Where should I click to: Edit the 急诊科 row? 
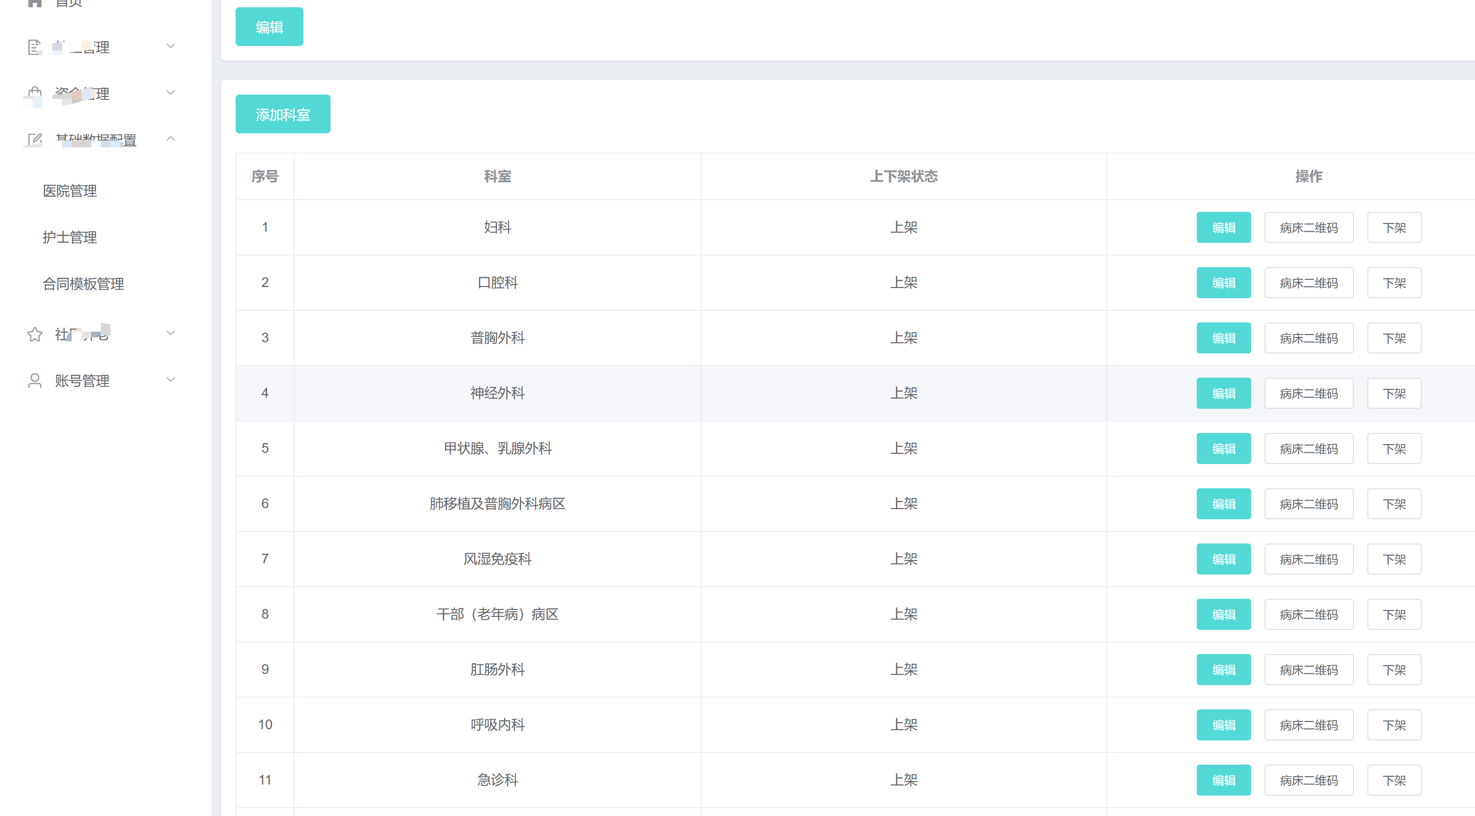point(1223,780)
